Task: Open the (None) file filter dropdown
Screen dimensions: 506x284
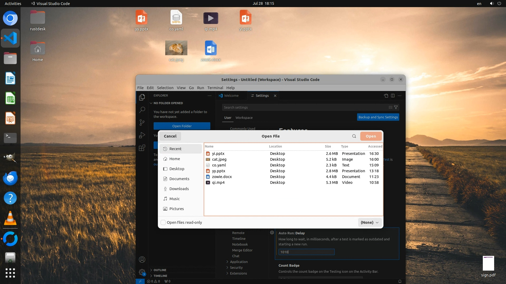Action: click(369, 222)
